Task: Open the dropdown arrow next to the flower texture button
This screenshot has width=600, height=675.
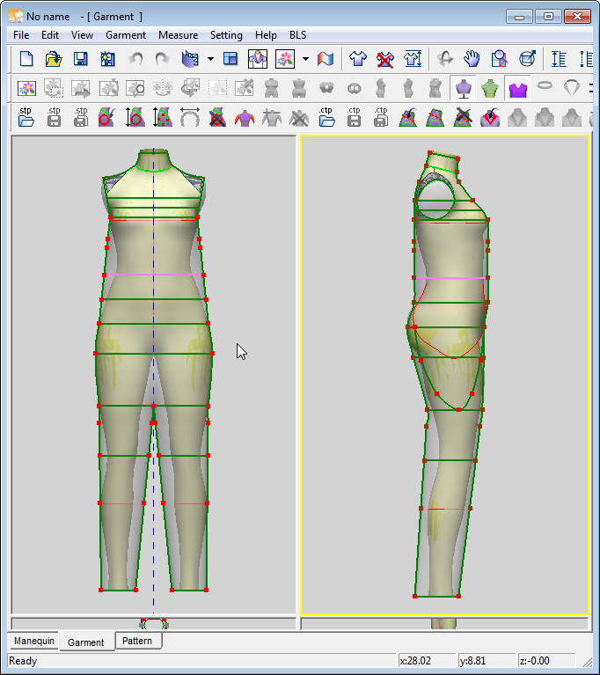Action: 305,59
